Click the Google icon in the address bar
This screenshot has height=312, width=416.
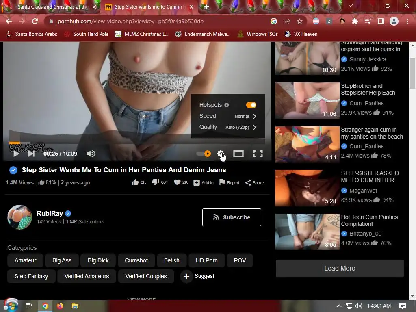click(274, 21)
